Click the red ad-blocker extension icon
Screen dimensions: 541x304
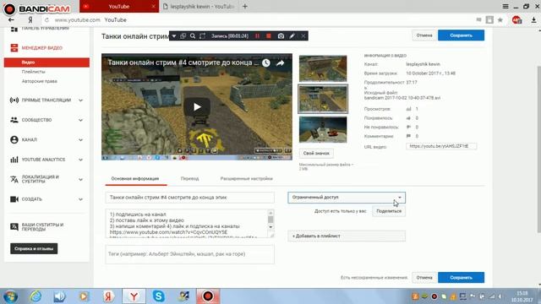(516, 20)
